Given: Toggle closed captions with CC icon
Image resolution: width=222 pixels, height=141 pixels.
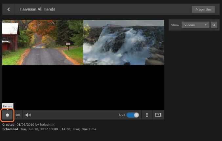Looking at the screenshot, I should pyautogui.click(x=18, y=115).
